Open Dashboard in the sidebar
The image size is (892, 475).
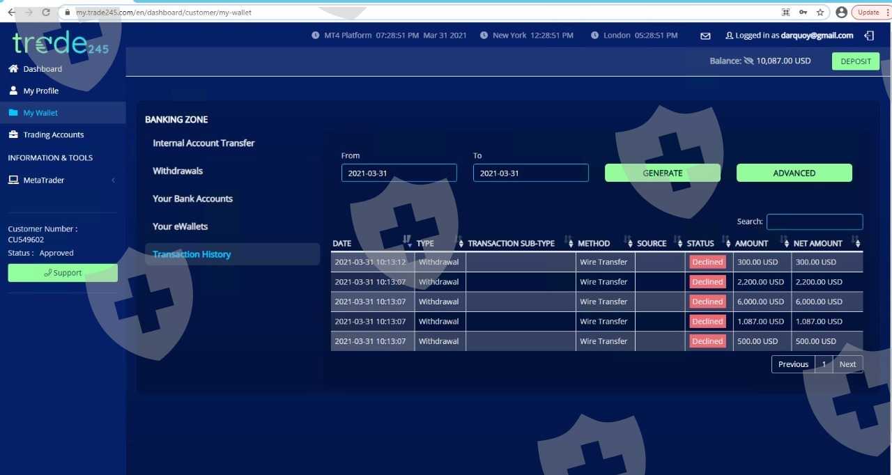pyautogui.click(x=43, y=69)
